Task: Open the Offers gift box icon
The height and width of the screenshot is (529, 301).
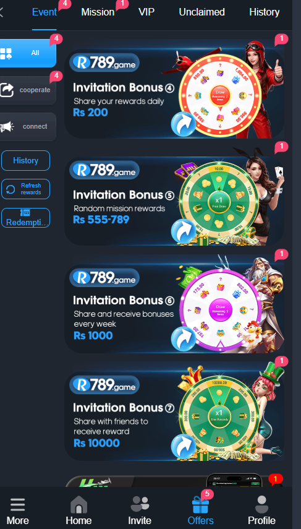Action: pos(200,505)
